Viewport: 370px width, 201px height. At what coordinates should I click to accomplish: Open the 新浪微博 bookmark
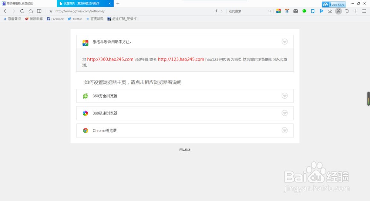pyautogui.click(x=34, y=19)
